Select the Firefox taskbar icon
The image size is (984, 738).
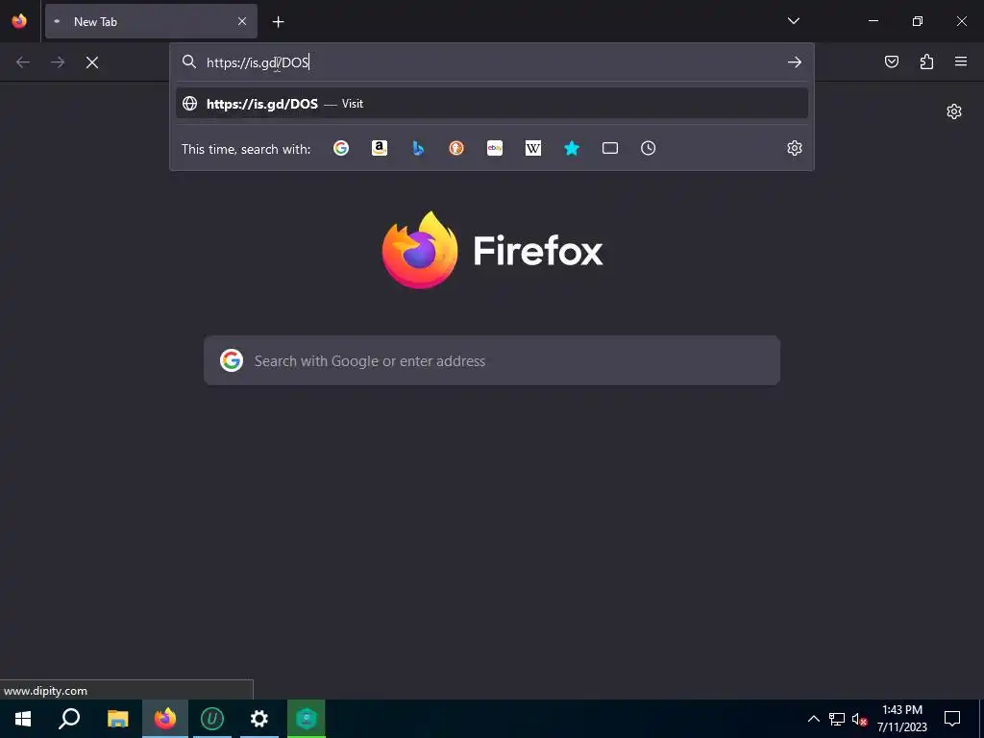[x=165, y=719]
